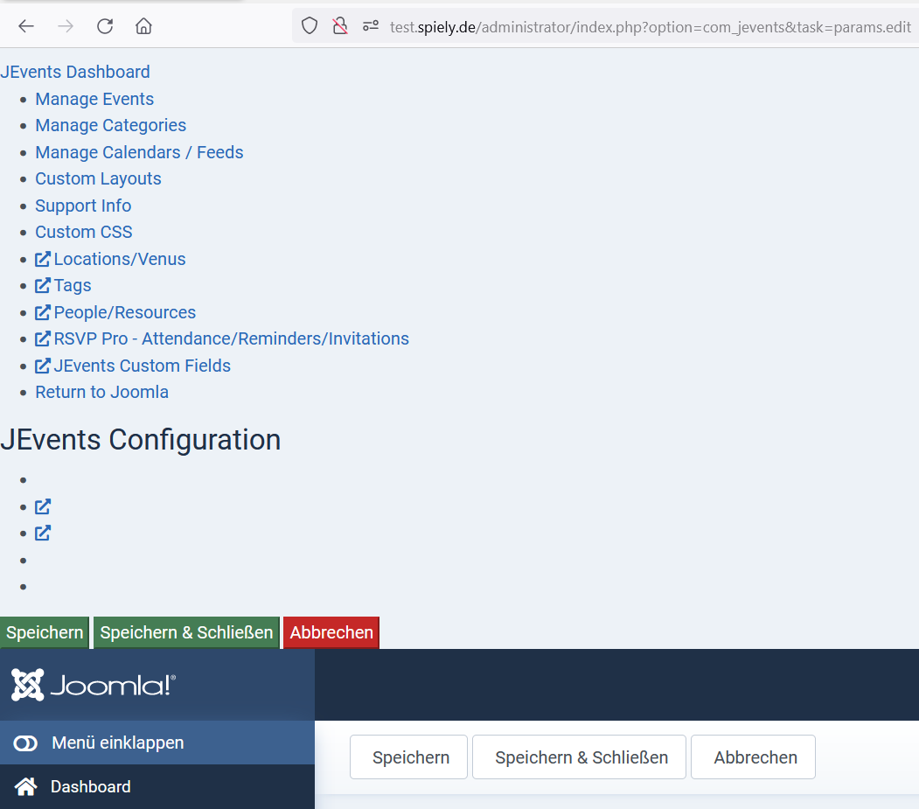919x809 pixels.
Task: Click the green Speichern button
Action: pos(45,632)
